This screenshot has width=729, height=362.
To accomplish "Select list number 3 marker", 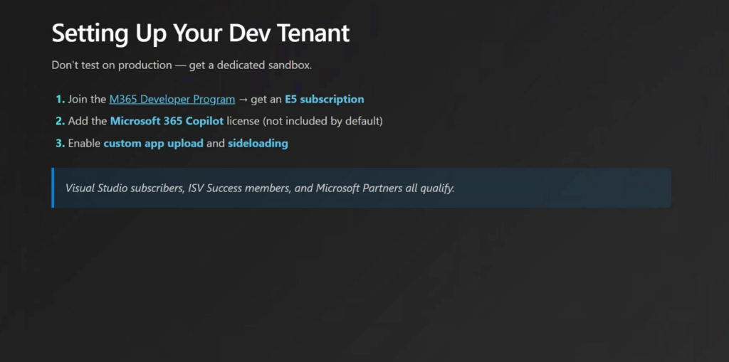I will coord(60,143).
